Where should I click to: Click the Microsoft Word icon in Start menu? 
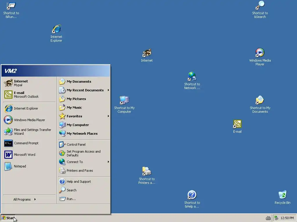pos(8,155)
